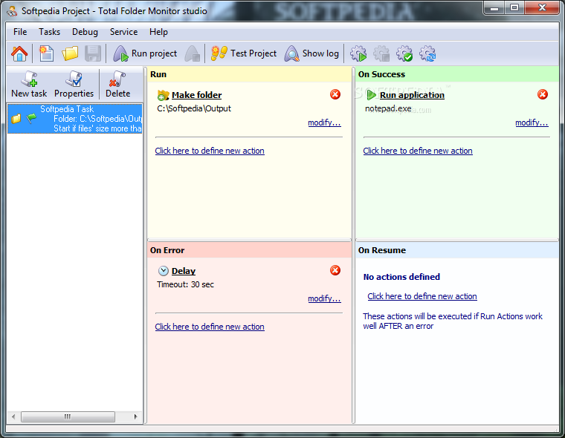This screenshot has width=565, height=438.
Task: Click the gear with green play icon
Action: (x=358, y=53)
